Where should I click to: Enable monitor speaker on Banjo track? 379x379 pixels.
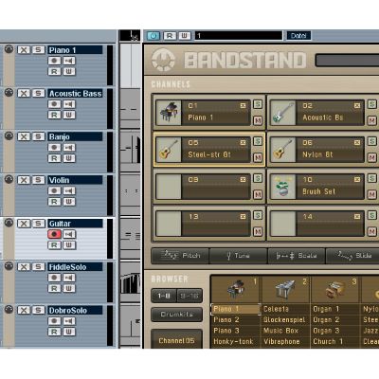[x=69, y=148]
